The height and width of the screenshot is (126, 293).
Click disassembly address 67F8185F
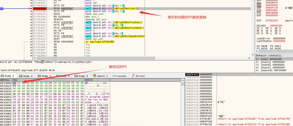[39, 42]
